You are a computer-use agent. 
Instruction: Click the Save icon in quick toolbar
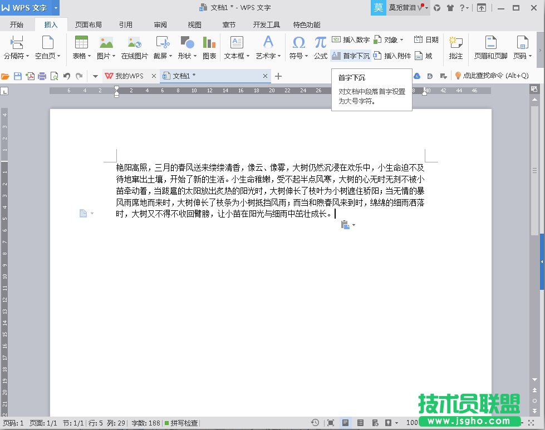pyautogui.click(x=18, y=76)
